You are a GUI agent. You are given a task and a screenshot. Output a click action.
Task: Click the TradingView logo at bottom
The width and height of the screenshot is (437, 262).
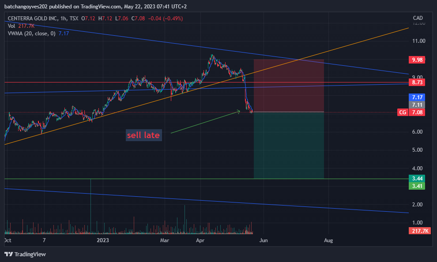pyautogui.click(x=25, y=254)
